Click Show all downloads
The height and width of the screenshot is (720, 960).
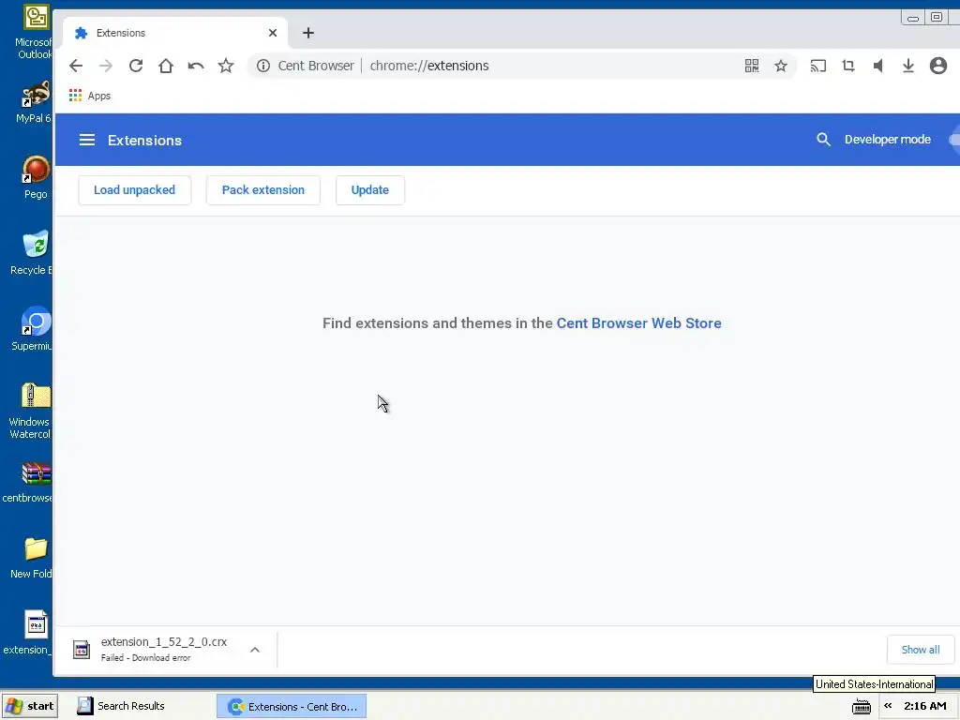click(x=921, y=650)
